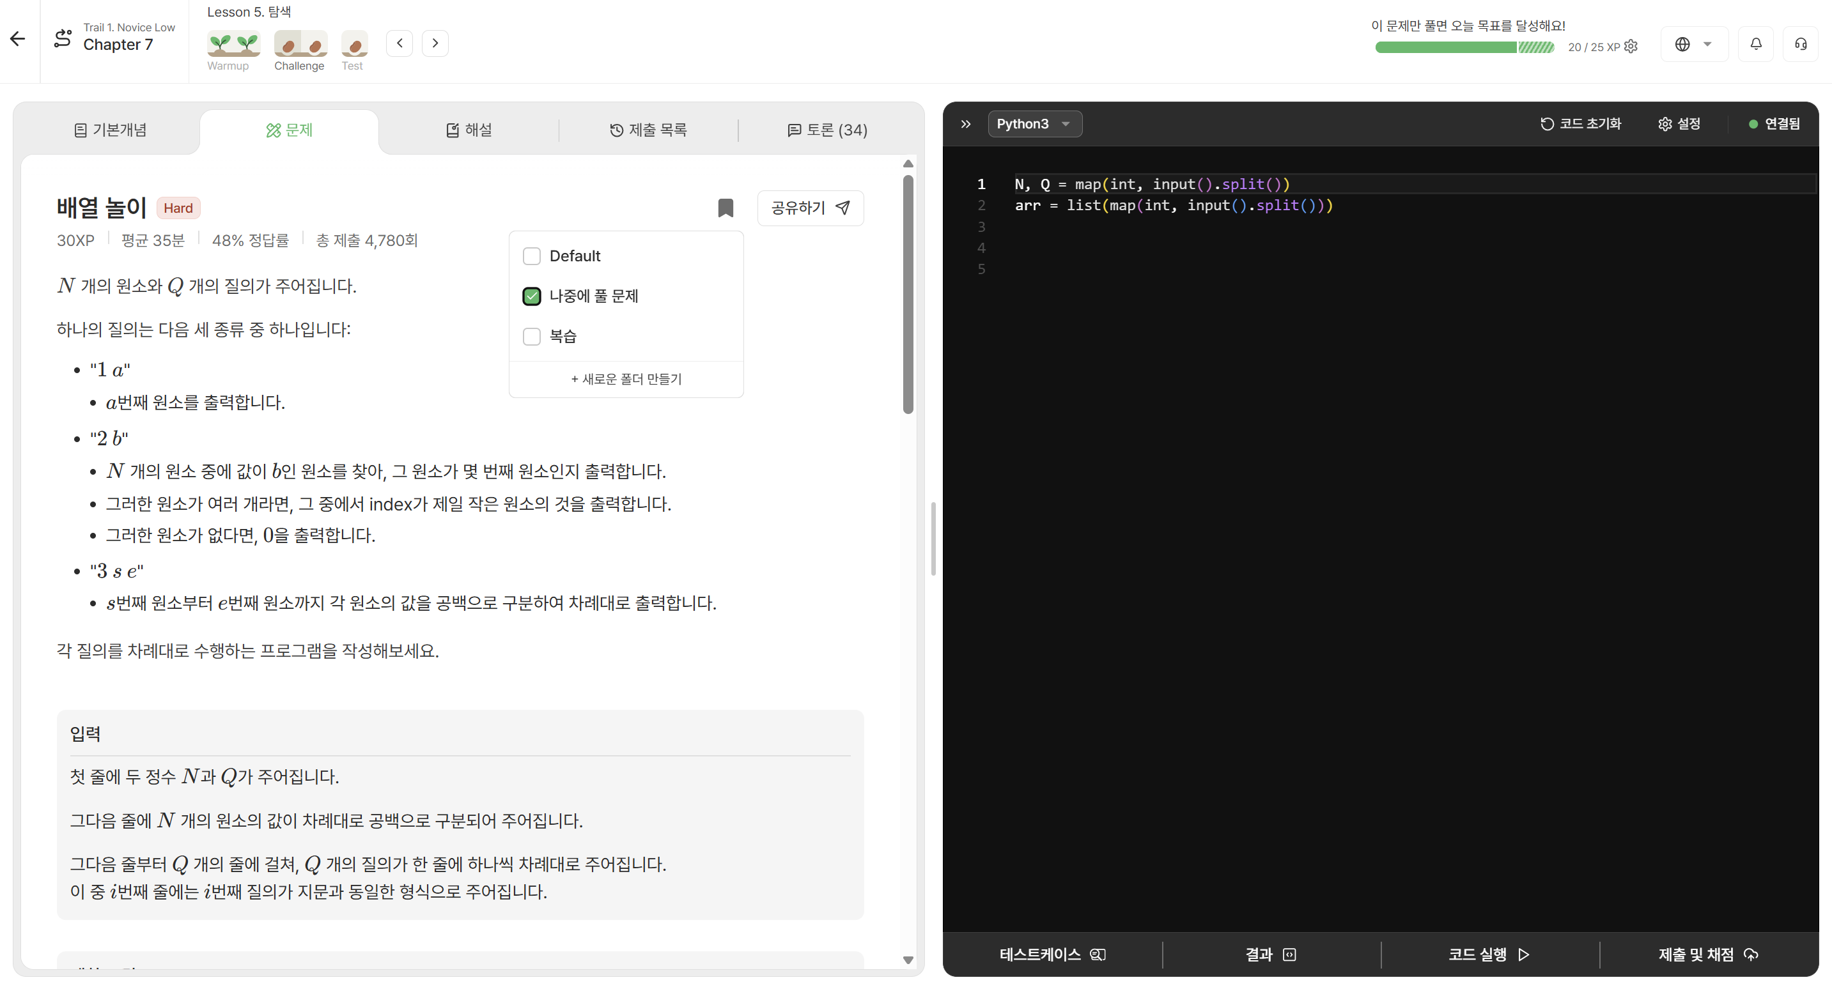Click + 새로운 폴더 만들기
The width and height of the screenshot is (1832, 989).
pos(626,379)
